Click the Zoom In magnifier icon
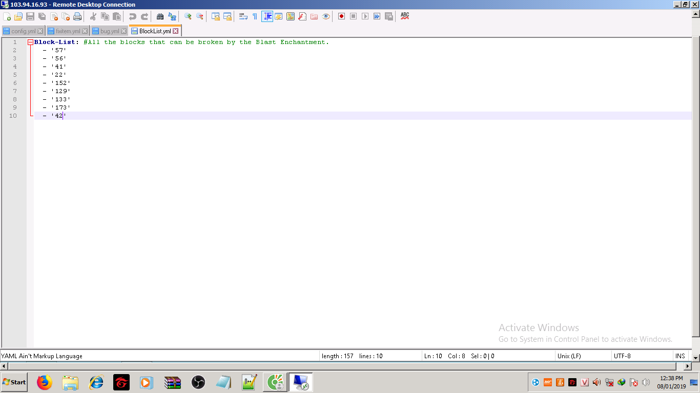This screenshot has width=700, height=393. click(188, 16)
